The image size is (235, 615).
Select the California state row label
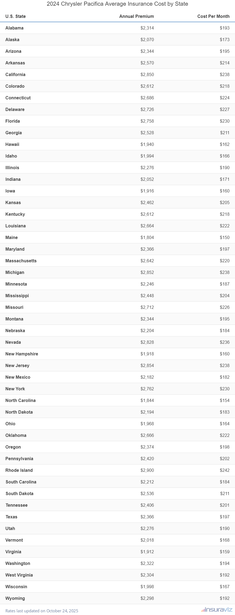(x=15, y=74)
